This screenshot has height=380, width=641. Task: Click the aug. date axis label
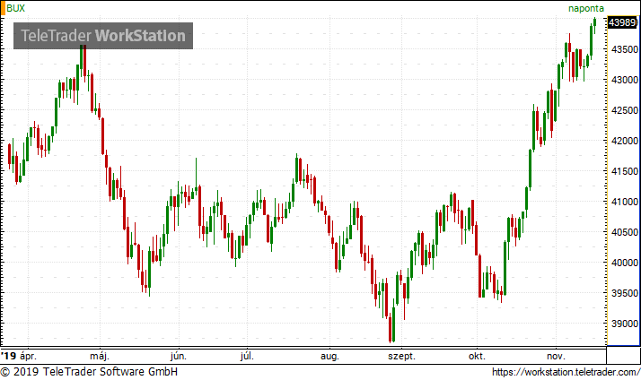tap(329, 357)
